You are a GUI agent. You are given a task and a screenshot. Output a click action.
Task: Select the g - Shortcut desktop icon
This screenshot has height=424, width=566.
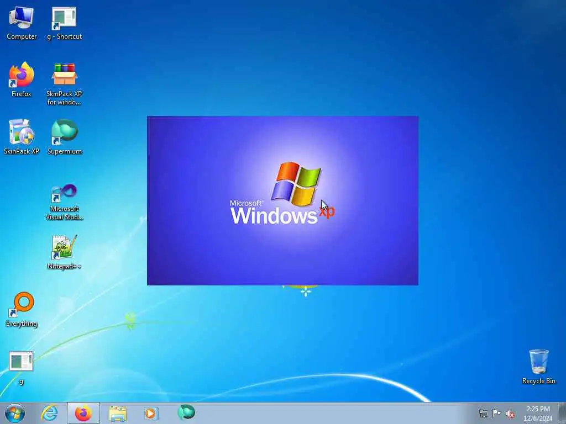64,23
